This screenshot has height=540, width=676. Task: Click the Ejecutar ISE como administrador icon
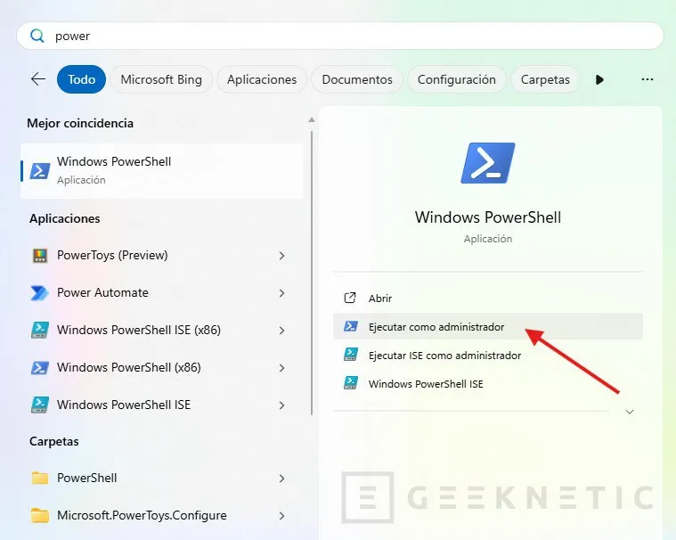351,355
